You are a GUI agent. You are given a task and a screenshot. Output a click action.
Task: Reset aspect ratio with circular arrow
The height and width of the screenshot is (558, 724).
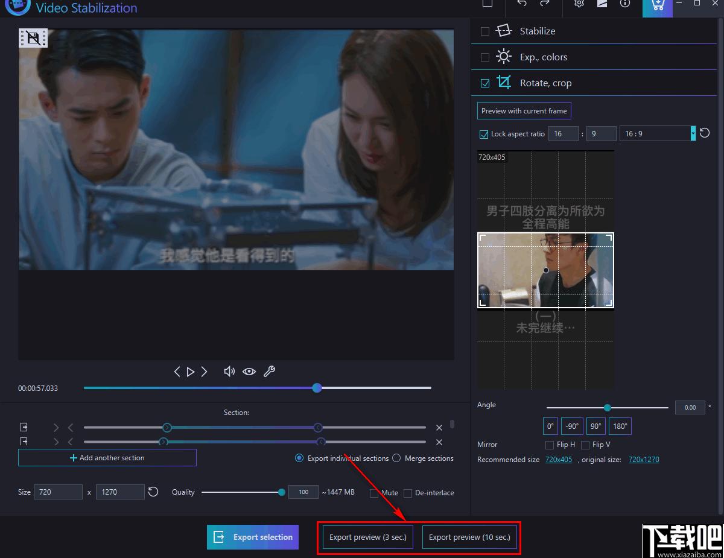pyautogui.click(x=705, y=133)
